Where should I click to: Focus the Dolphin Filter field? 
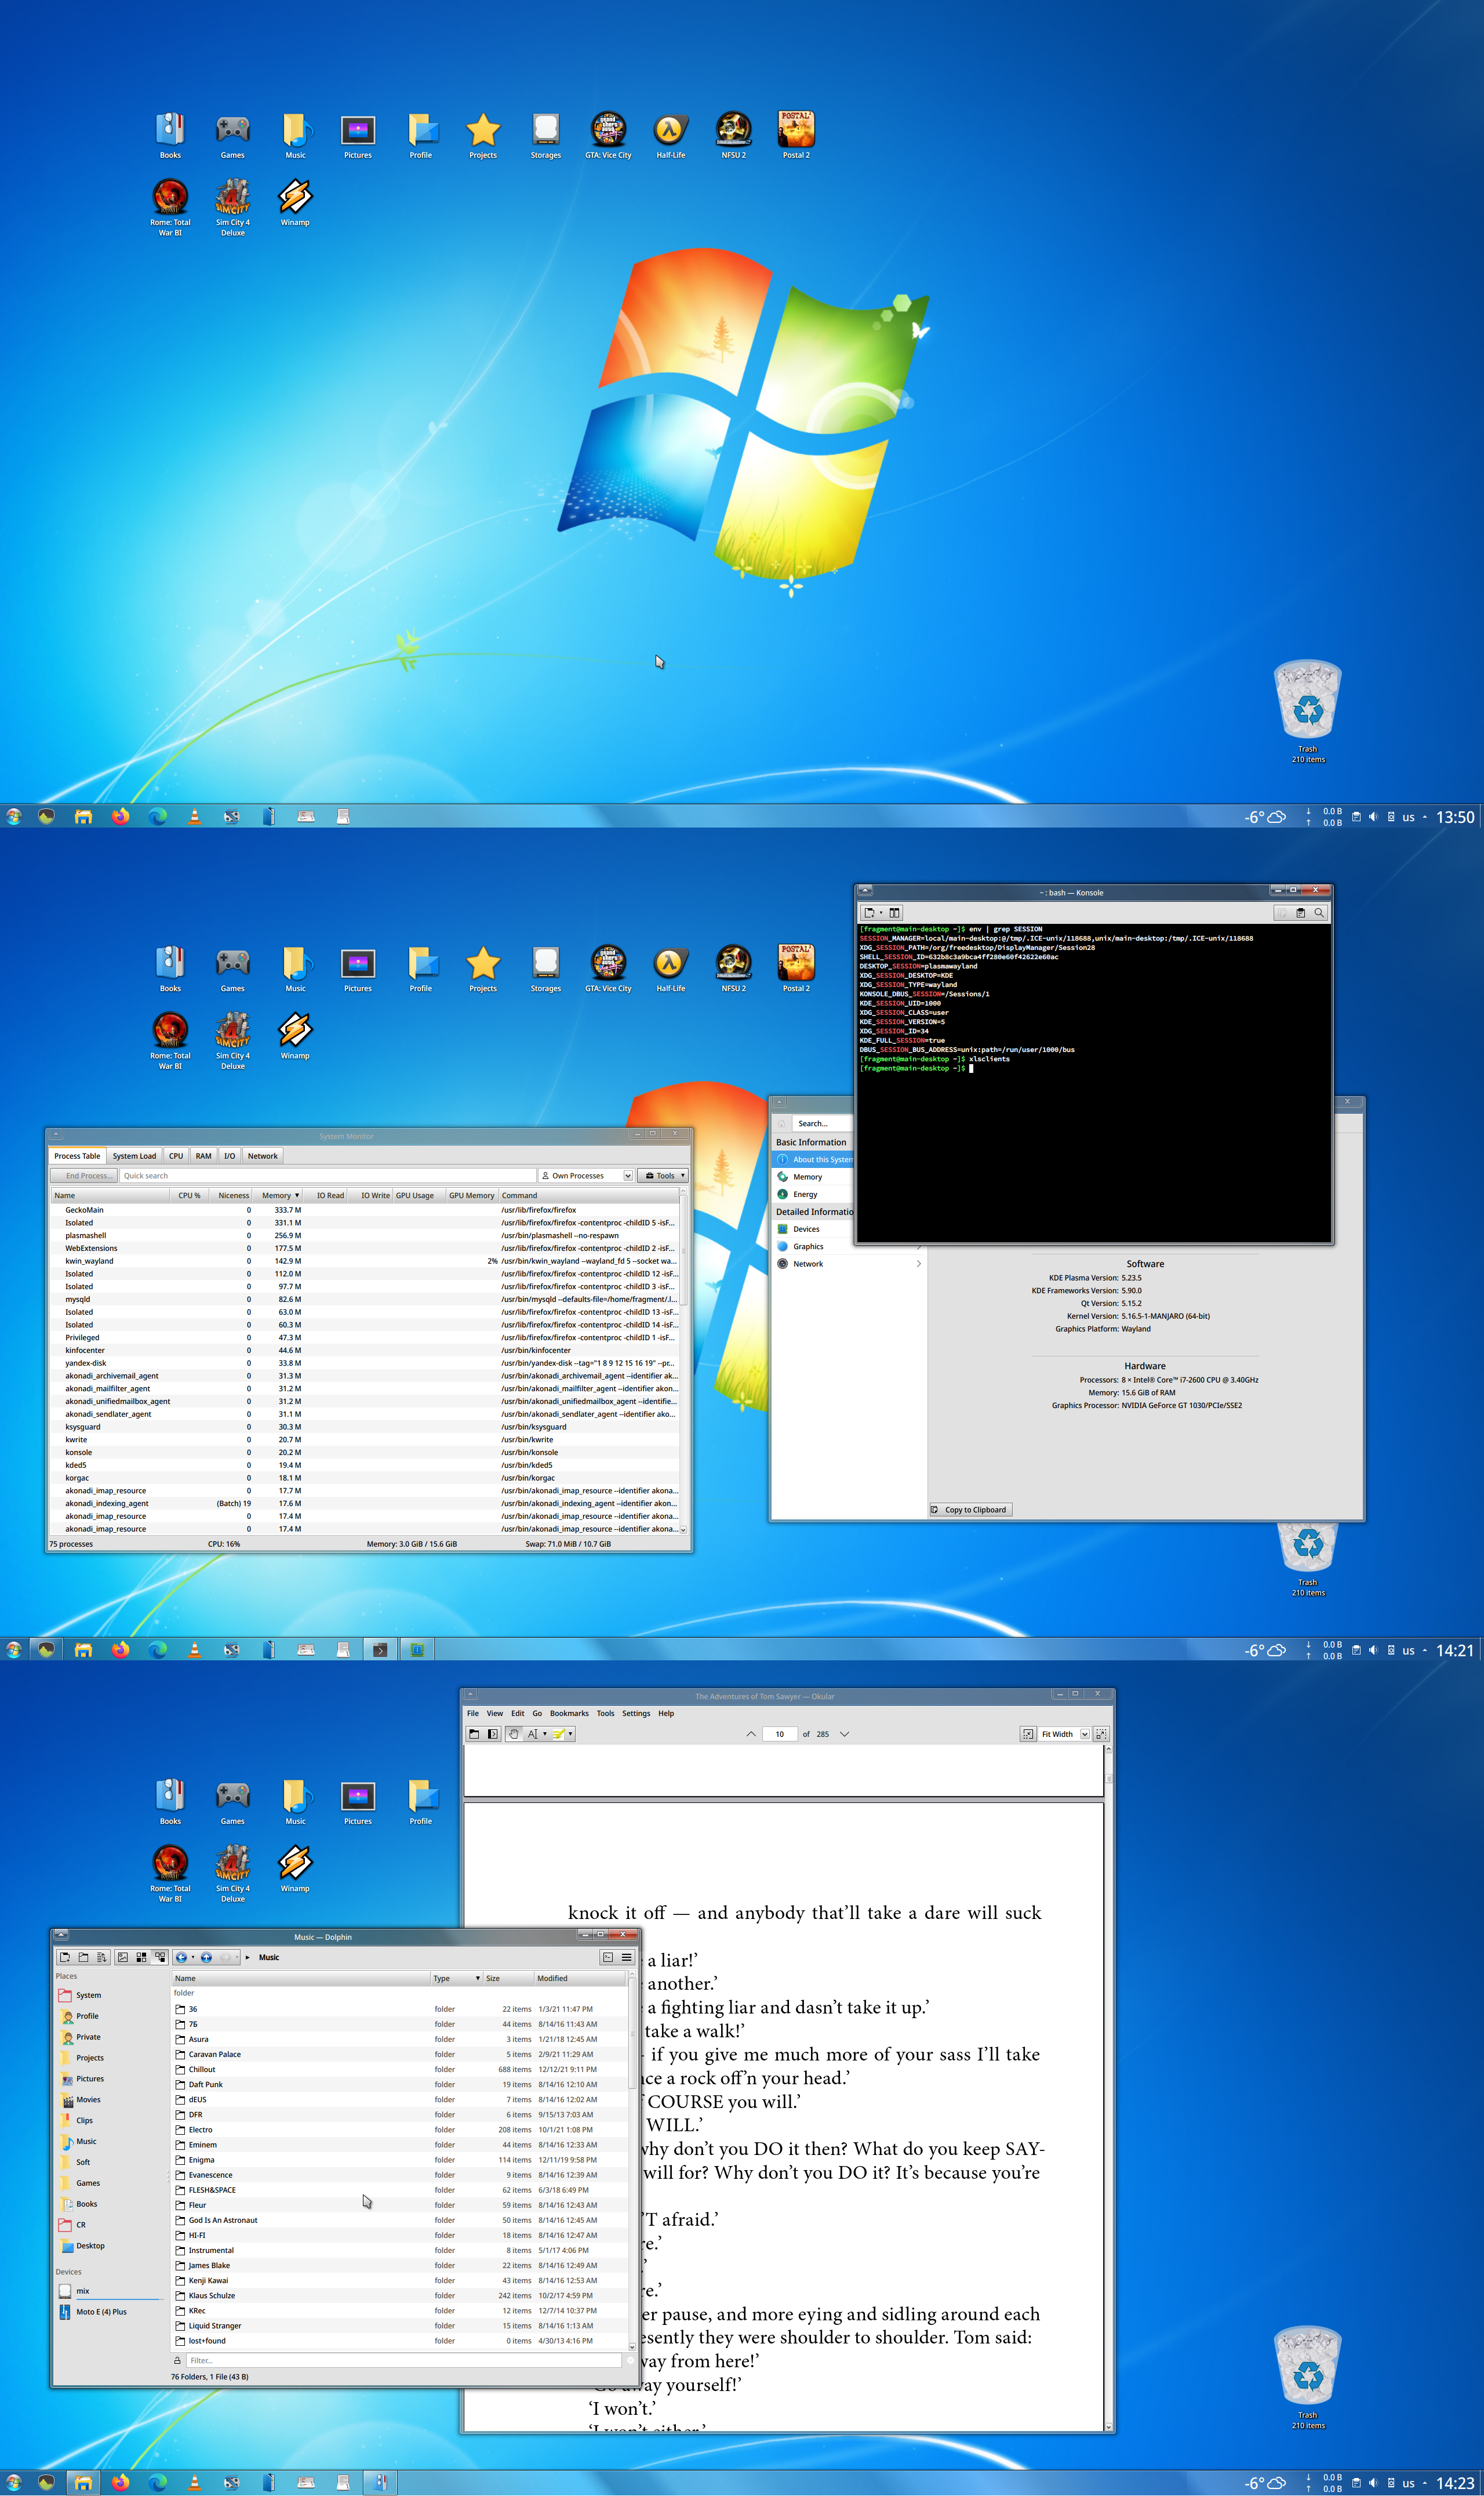(403, 2360)
